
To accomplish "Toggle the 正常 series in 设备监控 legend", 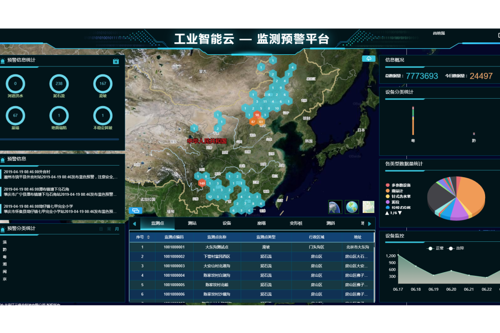I will (436, 248).
